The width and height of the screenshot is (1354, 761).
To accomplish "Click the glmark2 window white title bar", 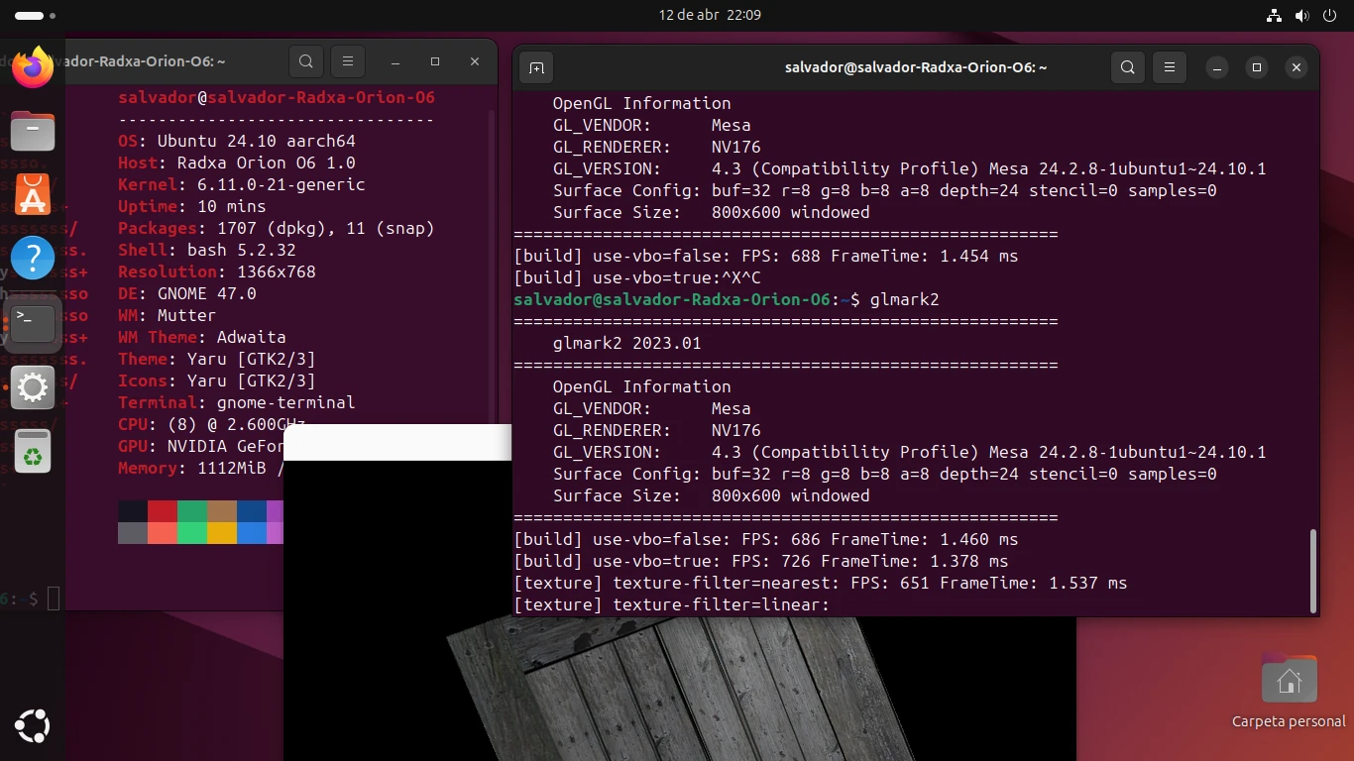I will pos(397,442).
